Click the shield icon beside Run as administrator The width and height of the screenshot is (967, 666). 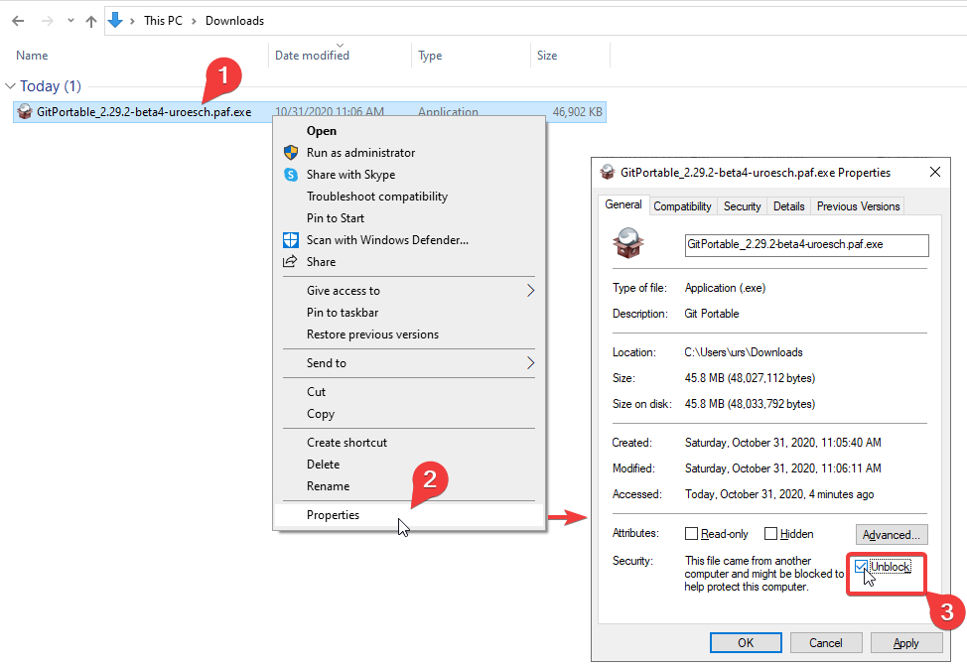pyautogui.click(x=291, y=152)
